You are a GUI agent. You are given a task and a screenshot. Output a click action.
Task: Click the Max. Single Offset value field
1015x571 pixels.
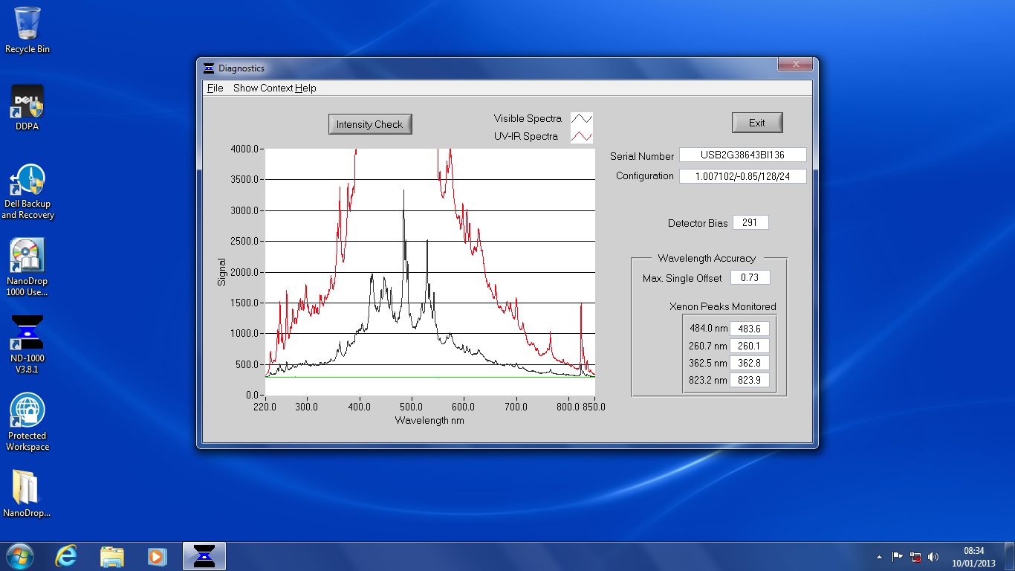(x=750, y=277)
